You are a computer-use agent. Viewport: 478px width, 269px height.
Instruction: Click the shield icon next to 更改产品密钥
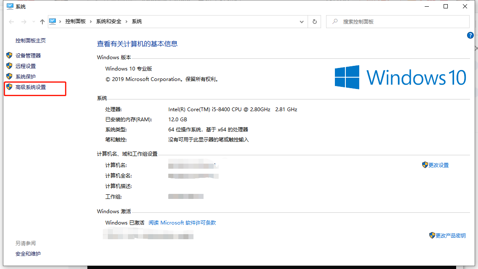pyautogui.click(x=432, y=235)
